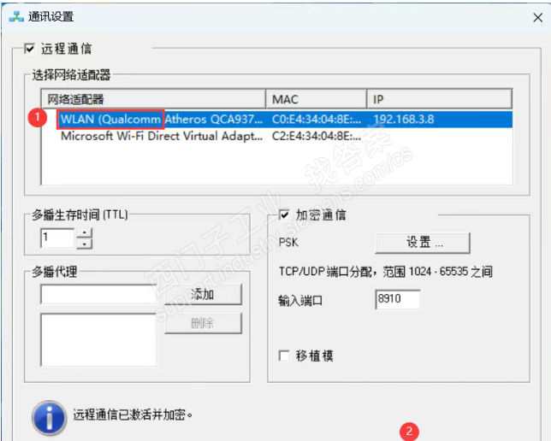Screen dimensions: 551x441
Task: Click the 添加 button
Action: coord(203,295)
